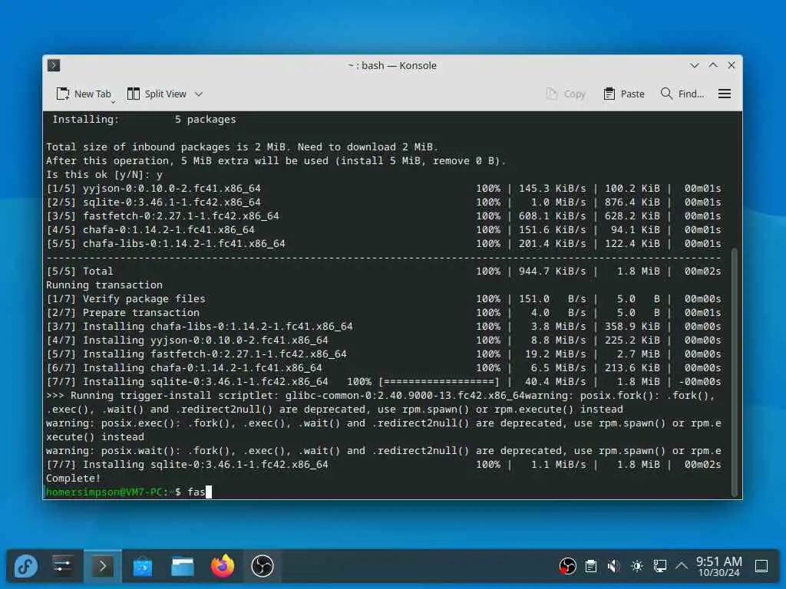Open the Fedora application launcher
The image size is (786, 589).
25,567
